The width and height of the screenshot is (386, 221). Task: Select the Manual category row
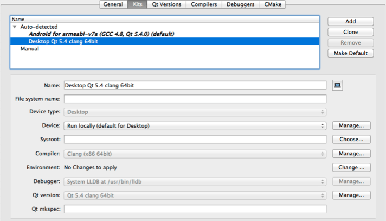[x=165, y=49]
